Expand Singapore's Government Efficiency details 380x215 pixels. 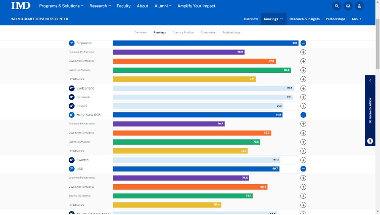(x=303, y=61)
